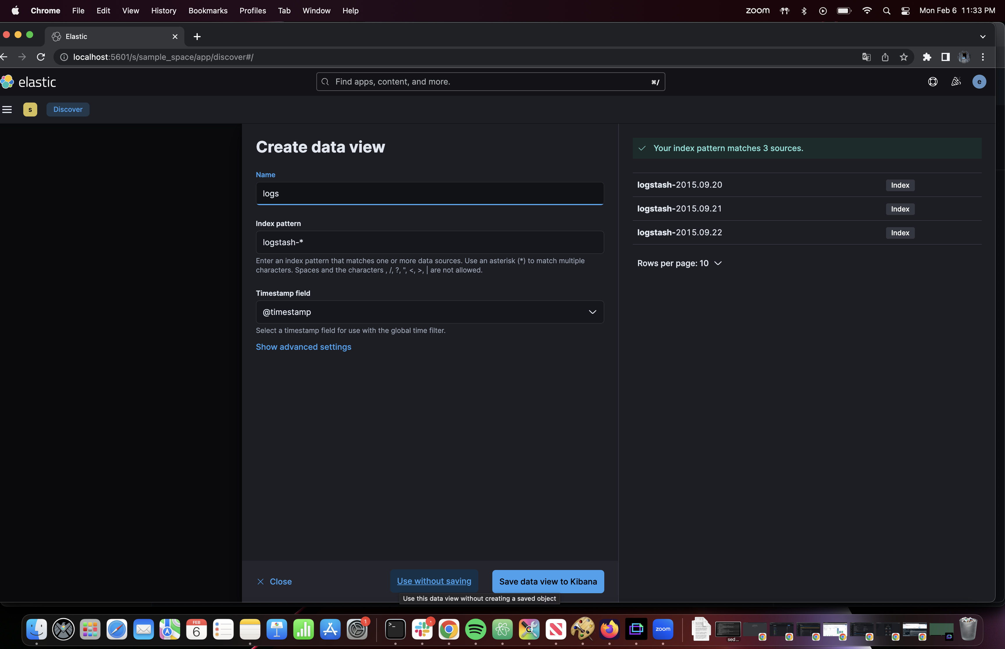Toggle the bookmark star for this page
1005x649 pixels.
903,57
